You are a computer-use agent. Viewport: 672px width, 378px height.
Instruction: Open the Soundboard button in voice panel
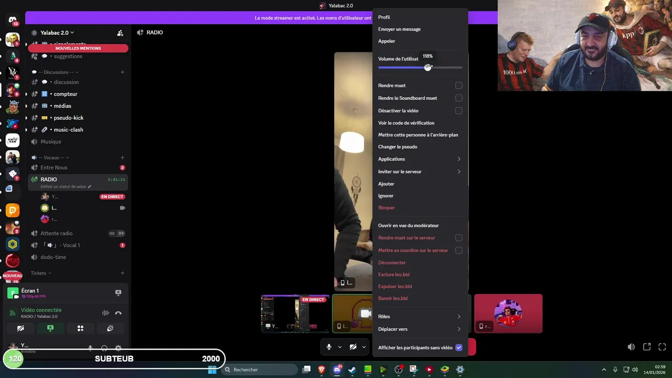point(110,328)
